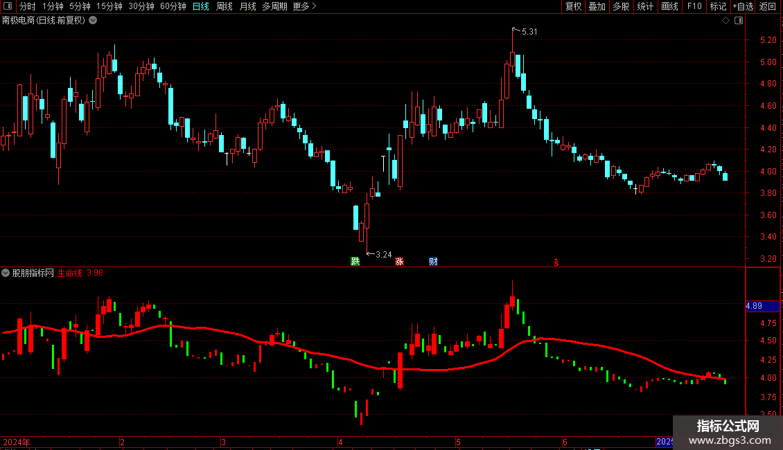The image size is (783, 450).
Task: Select the 30分钟 period tab
Action: pos(141,6)
